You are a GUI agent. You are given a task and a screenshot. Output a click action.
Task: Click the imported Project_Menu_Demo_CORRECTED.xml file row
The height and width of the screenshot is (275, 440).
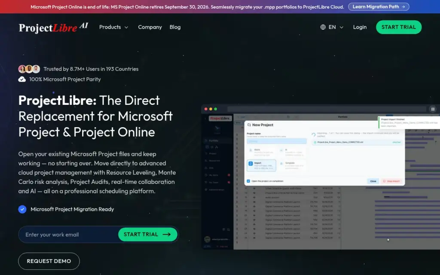[357, 142]
